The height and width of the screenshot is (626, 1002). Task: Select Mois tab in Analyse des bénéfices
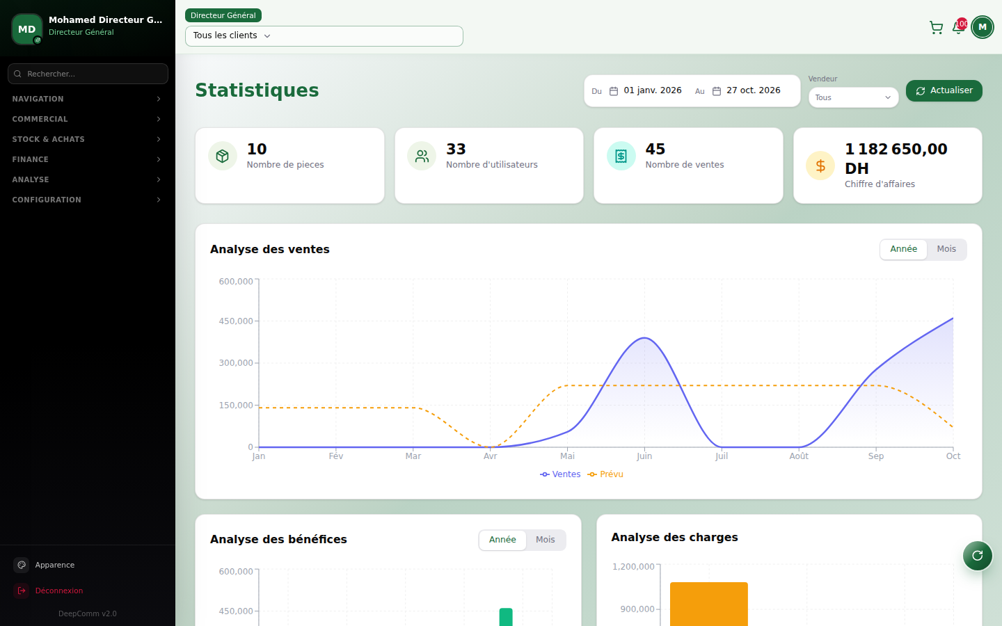point(546,540)
